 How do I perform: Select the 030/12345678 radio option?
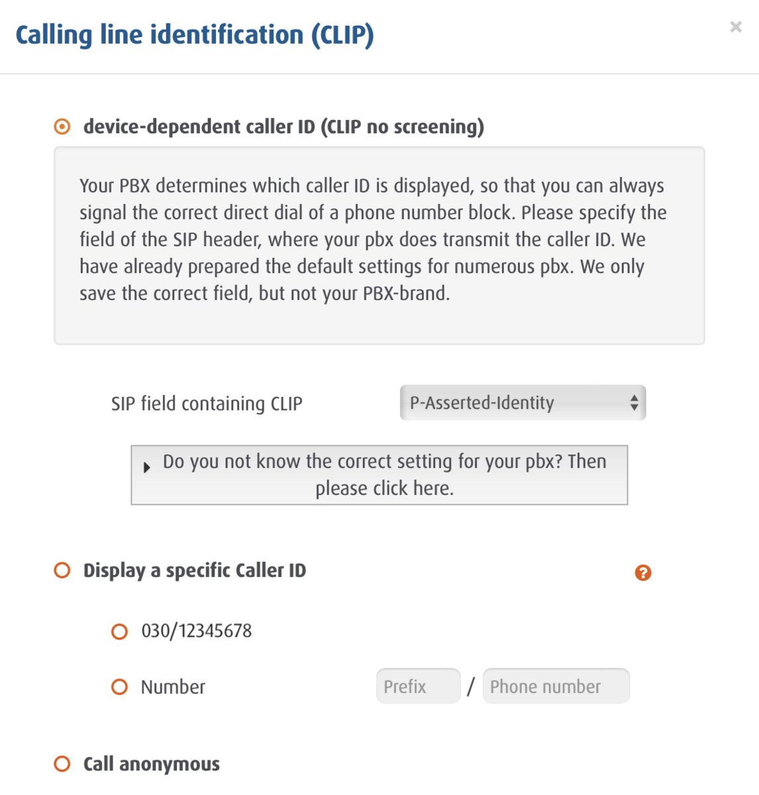click(x=119, y=631)
